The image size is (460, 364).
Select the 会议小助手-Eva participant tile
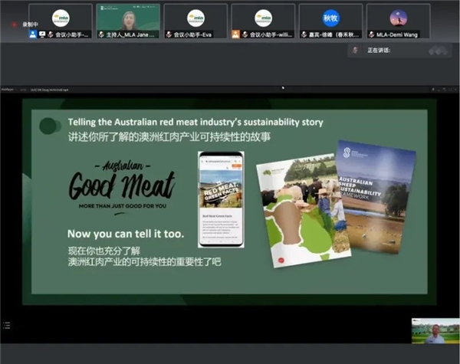(x=195, y=21)
